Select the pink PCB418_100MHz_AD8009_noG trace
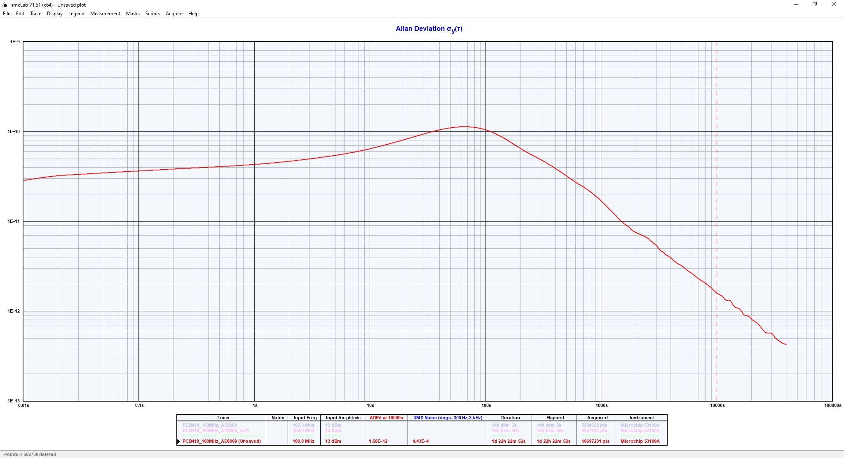The width and height of the screenshot is (844, 458). pos(216,430)
